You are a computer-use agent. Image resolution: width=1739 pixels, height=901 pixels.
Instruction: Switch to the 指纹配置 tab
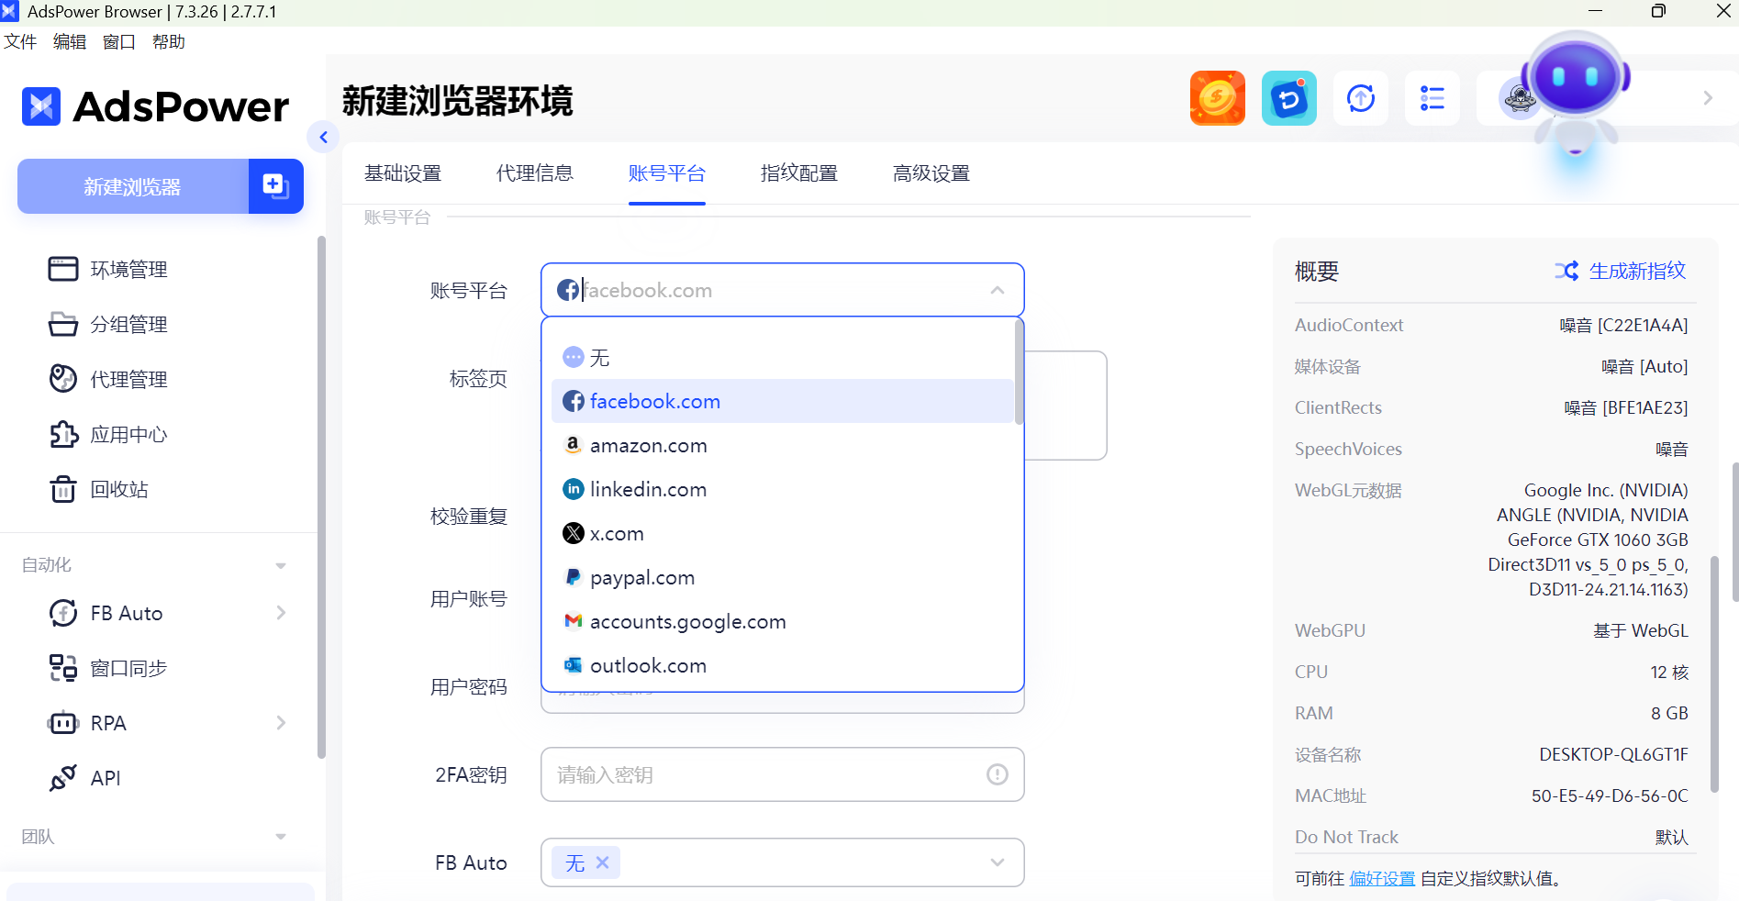(799, 173)
